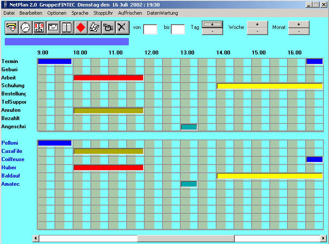Select the olive Anrufen bar
Image resolution: width=329 pixels, height=244 pixels.
pyautogui.click(x=109, y=111)
